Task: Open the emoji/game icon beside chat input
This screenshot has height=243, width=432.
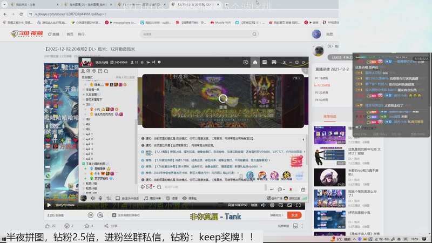Action: click(x=149, y=187)
